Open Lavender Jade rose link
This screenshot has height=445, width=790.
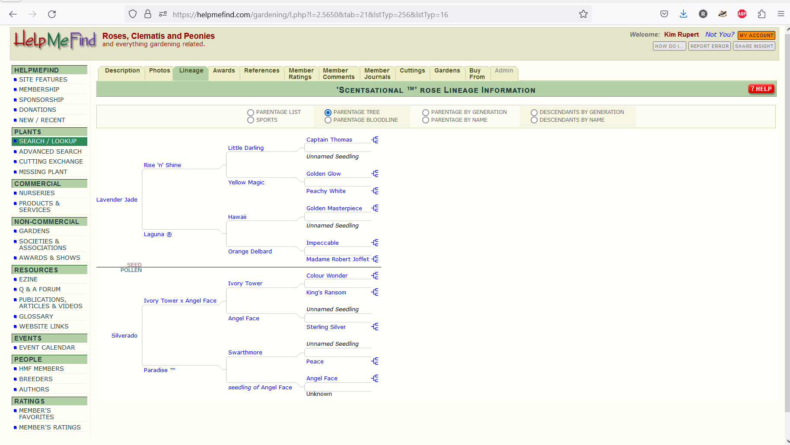[117, 199]
